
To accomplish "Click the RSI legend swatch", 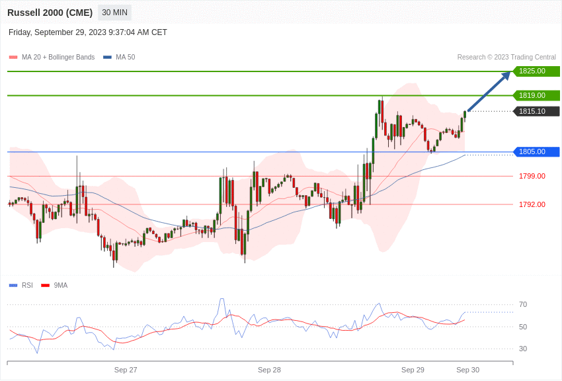I will tap(13, 285).
